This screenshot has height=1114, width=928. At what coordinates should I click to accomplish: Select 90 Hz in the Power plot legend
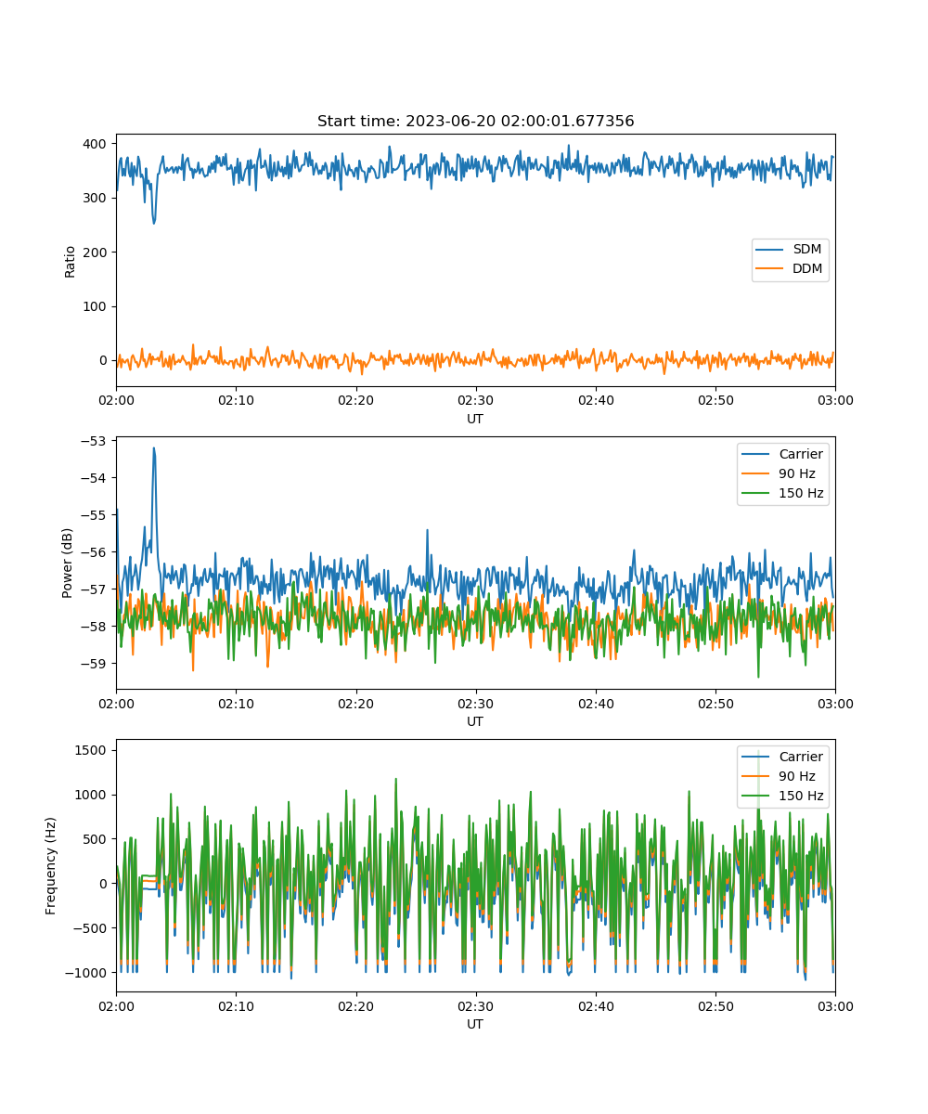click(x=797, y=473)
